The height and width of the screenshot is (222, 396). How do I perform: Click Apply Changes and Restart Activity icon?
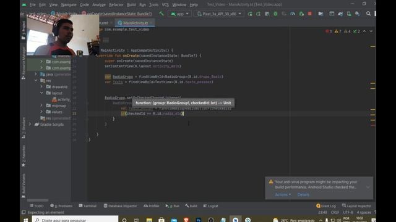(x=258, y=14)
